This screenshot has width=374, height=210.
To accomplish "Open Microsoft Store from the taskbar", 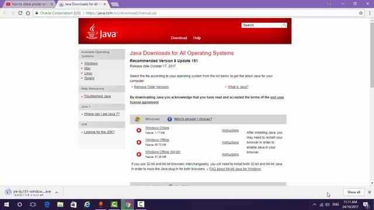I will (74, 205).
